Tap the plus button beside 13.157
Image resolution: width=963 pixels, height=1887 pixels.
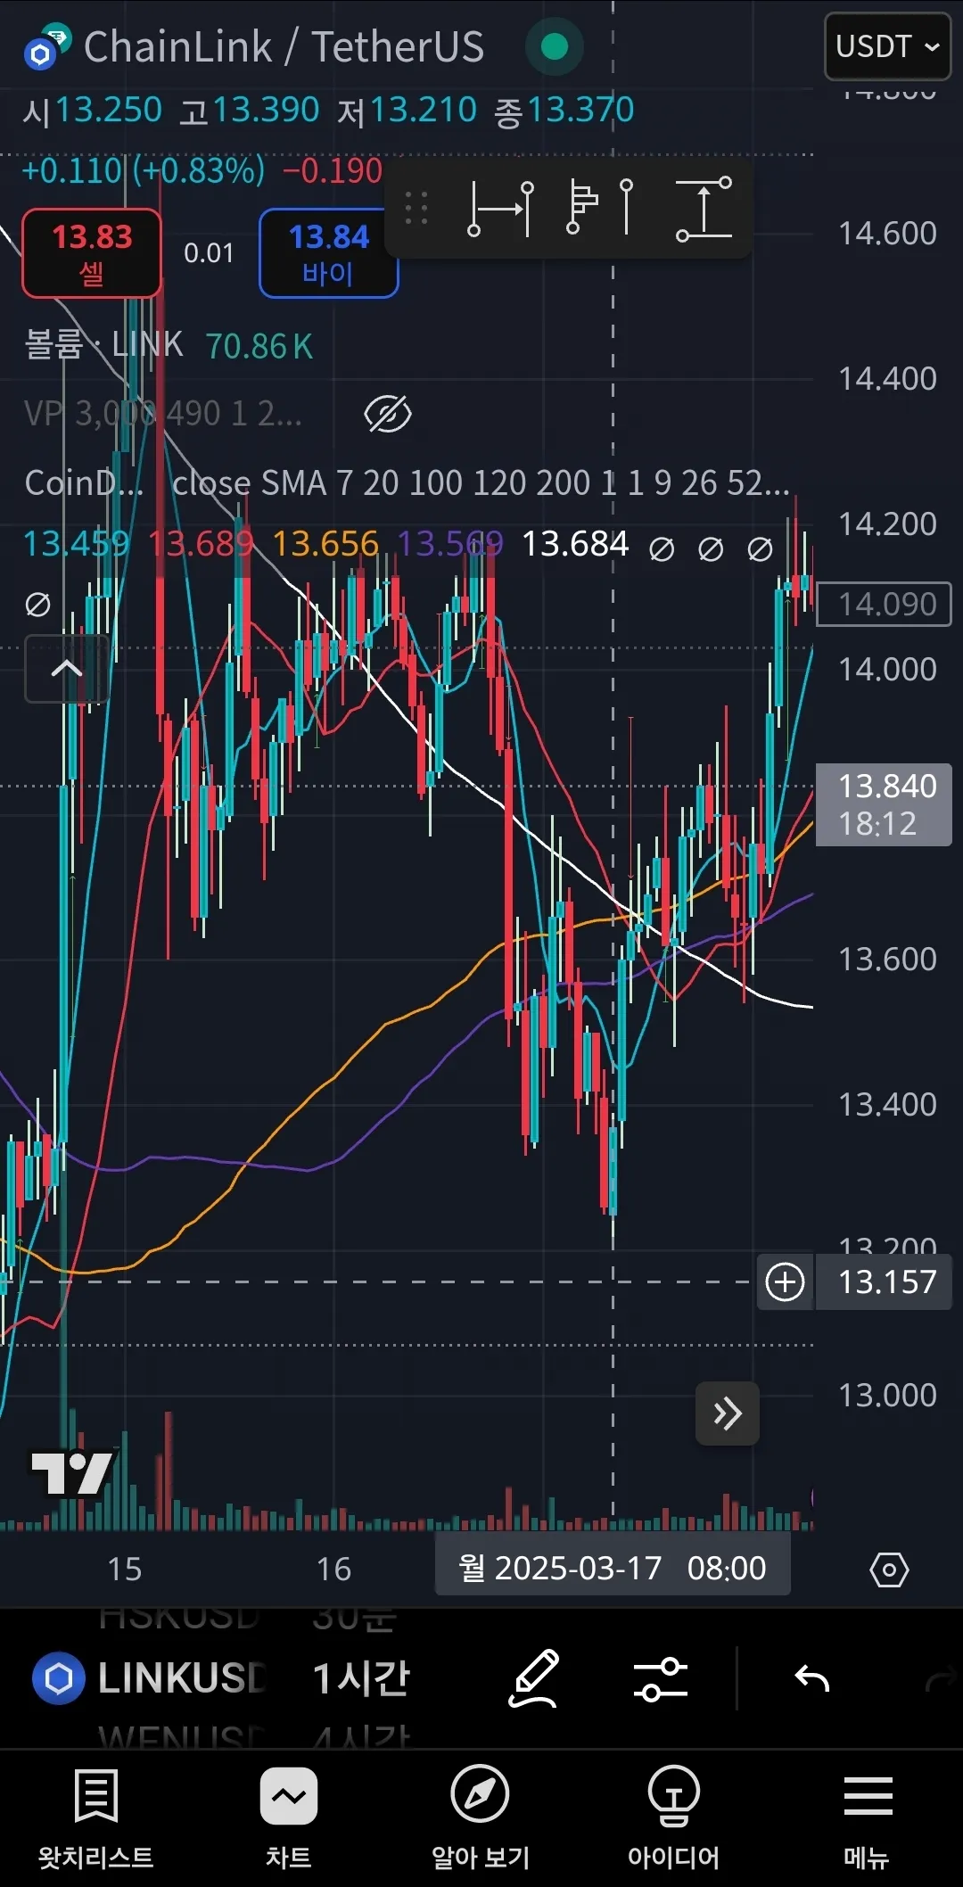tap(785, 1282)
